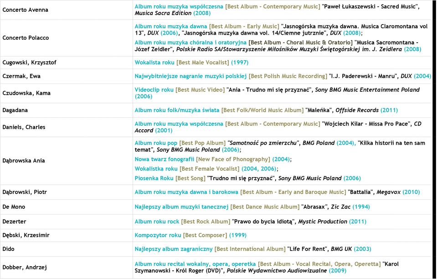Click 'Album roku rock' award title
This screenshot has height=279, width=437.
(x=157, y=222)
